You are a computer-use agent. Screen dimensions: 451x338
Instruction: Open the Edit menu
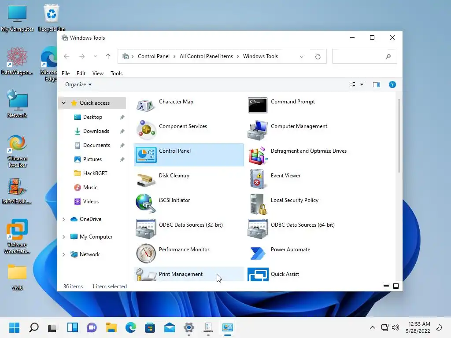[81, 73]
